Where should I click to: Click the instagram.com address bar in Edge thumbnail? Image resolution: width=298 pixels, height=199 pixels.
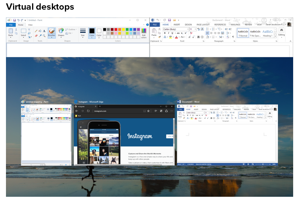118,111
